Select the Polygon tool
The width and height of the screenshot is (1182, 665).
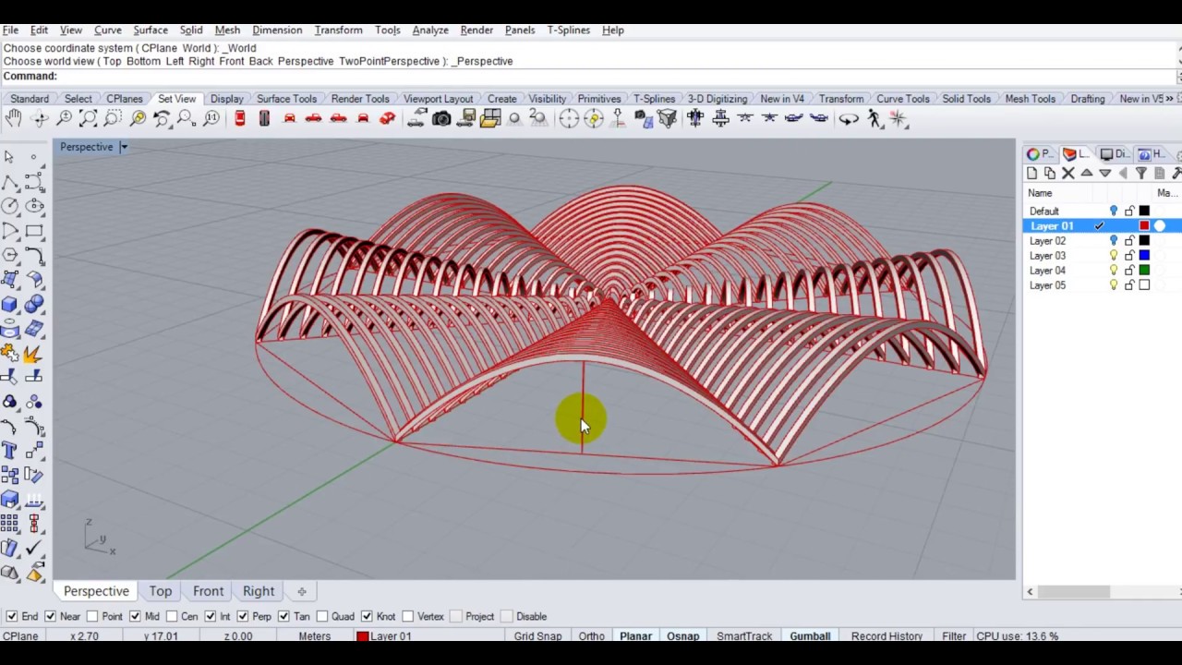tap(9, 255)
